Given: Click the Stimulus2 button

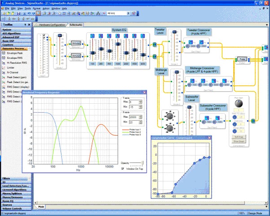Looking at the screenshot, I should tap(76, 56).
